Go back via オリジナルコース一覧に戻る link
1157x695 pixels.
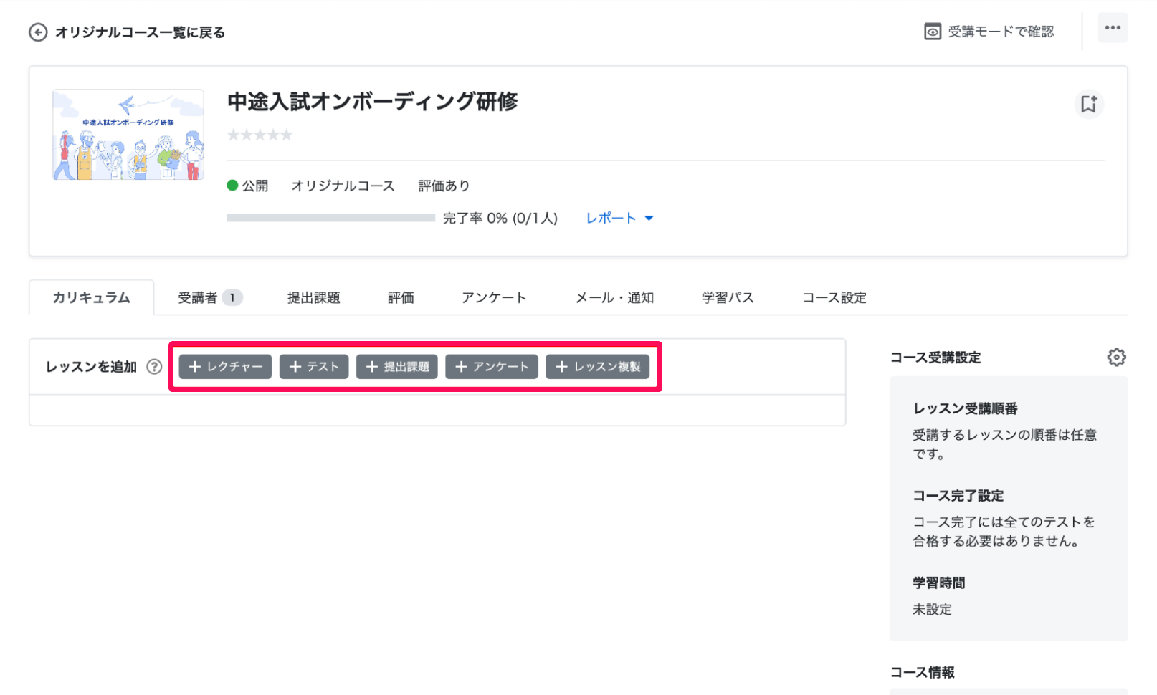coord(140,32)
